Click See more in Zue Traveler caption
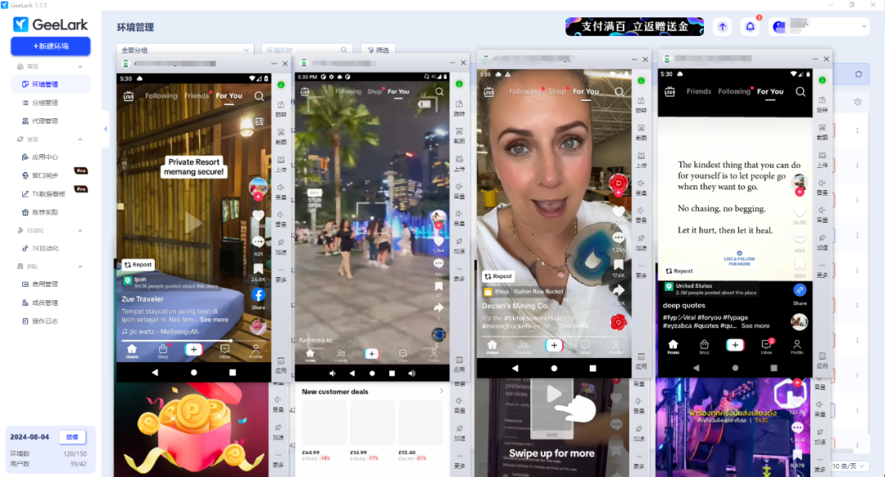Viewport: 885px width, 477px height. tap(214, 320)
